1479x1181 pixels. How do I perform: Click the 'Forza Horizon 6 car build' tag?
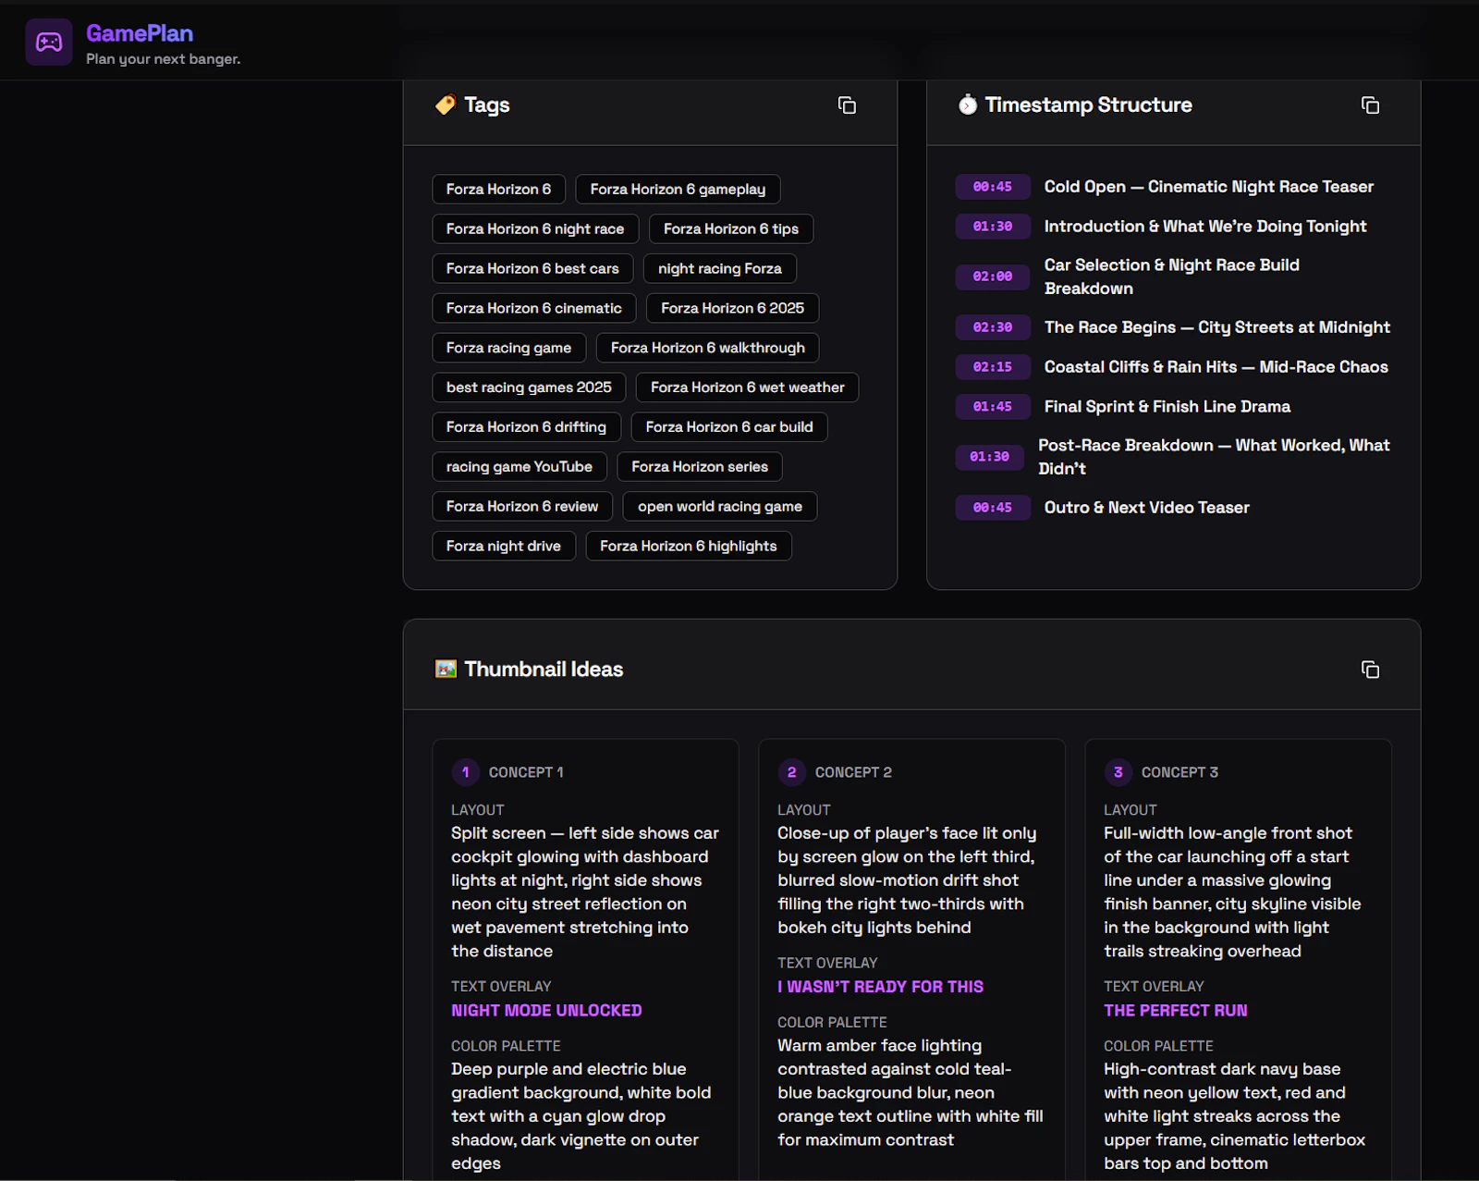[x=729, y=428]
